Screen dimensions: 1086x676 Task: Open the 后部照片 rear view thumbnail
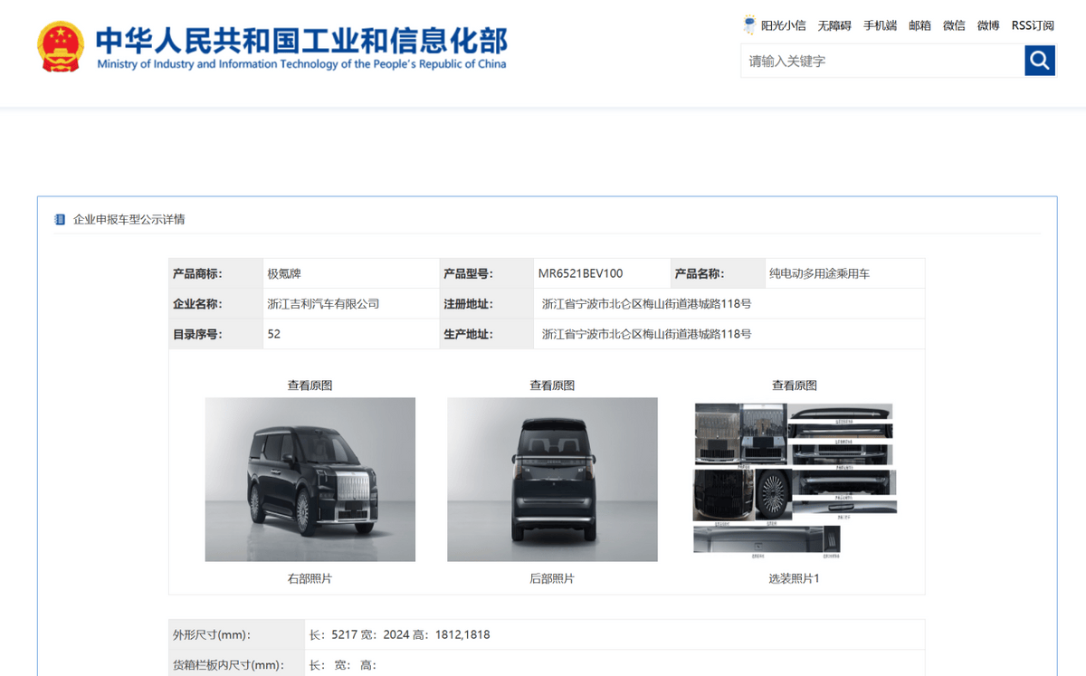(x=552, y=480)
